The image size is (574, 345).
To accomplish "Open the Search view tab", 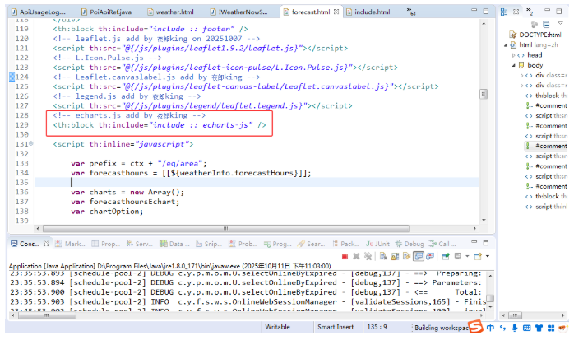I will click(x=311, y=244).
